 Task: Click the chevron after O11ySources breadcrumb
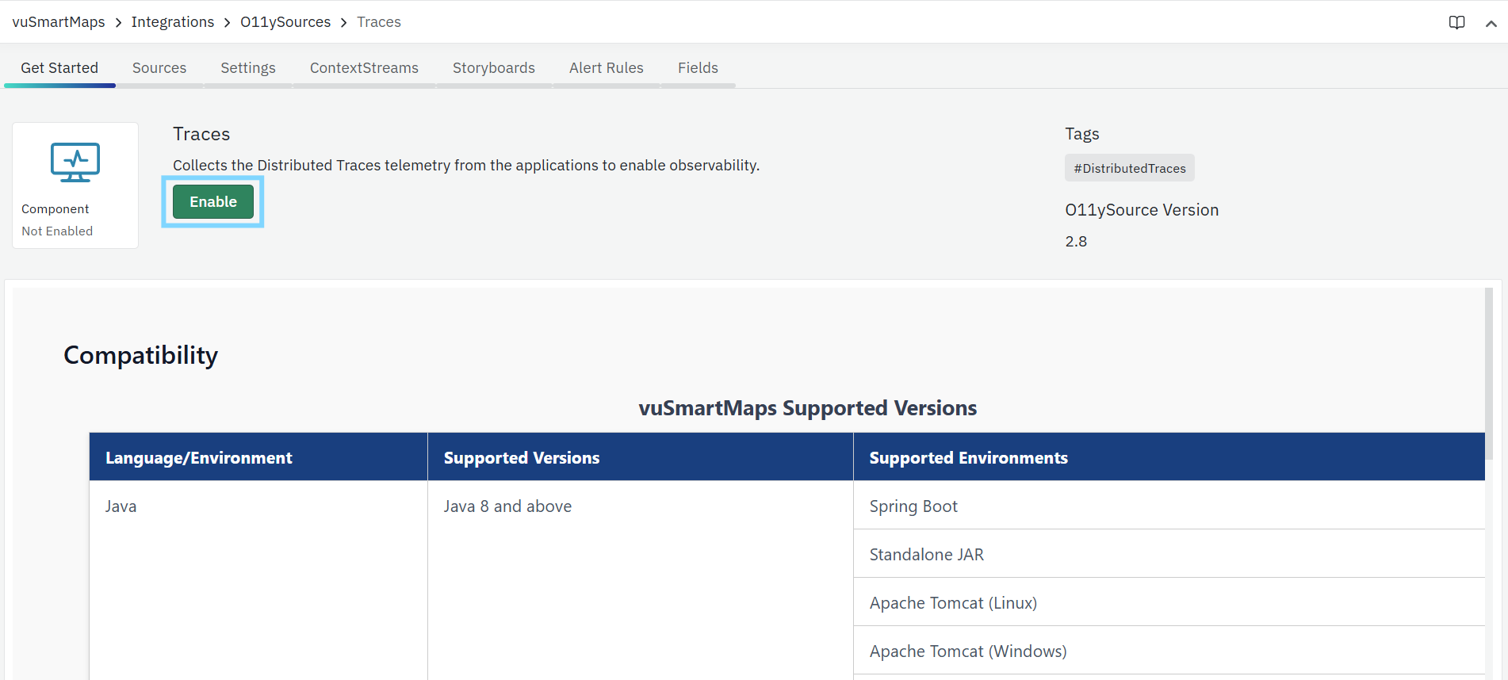[344, 22]
